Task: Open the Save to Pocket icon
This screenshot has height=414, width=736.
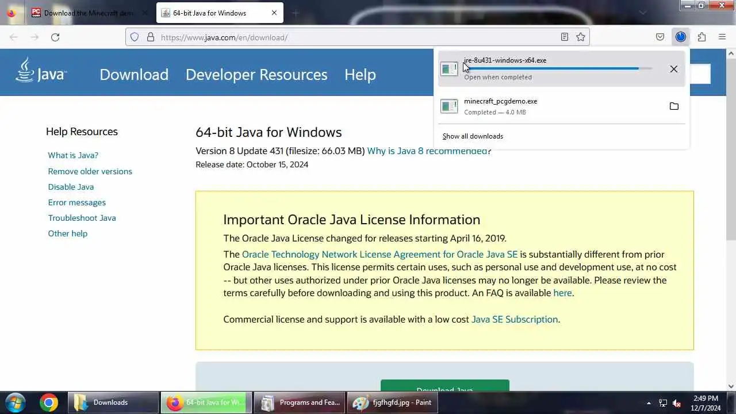Action: [x=660, y=37]
